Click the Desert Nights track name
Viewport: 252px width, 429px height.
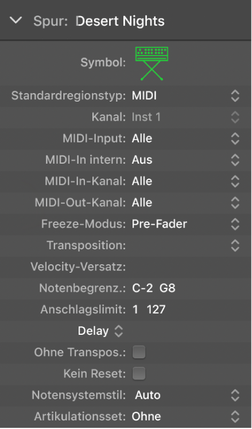120,21
